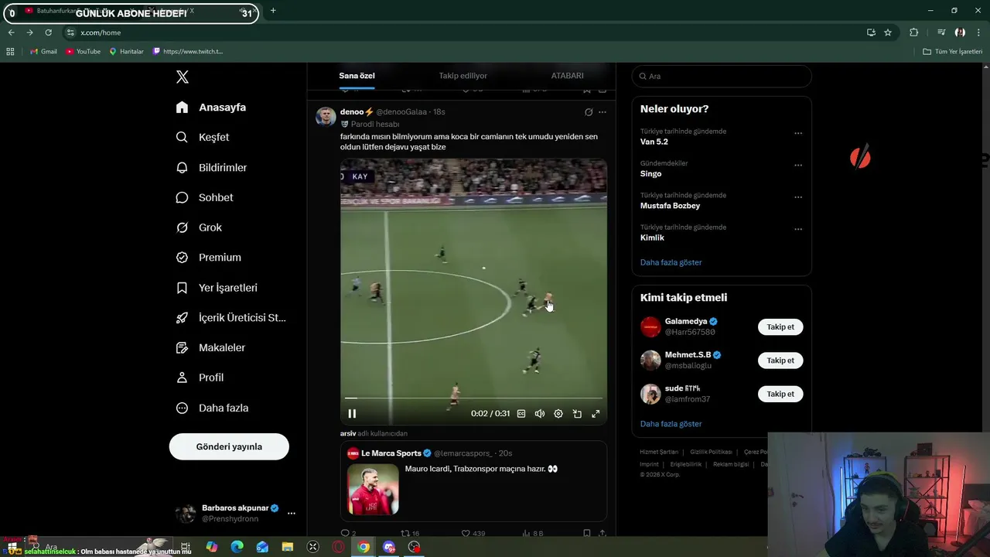Open YouTube bookmark
The image size is (990, 557).
click(x=83, y=52)
